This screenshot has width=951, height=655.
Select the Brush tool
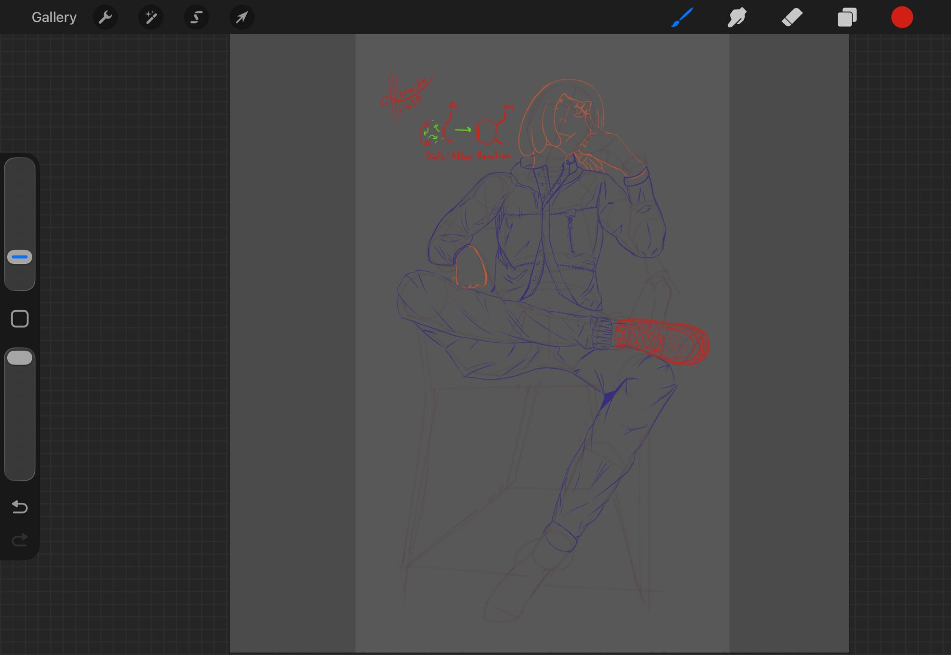click(682, 18)
